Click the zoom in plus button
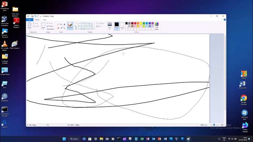253x142 pixels. tap(222, 125)
